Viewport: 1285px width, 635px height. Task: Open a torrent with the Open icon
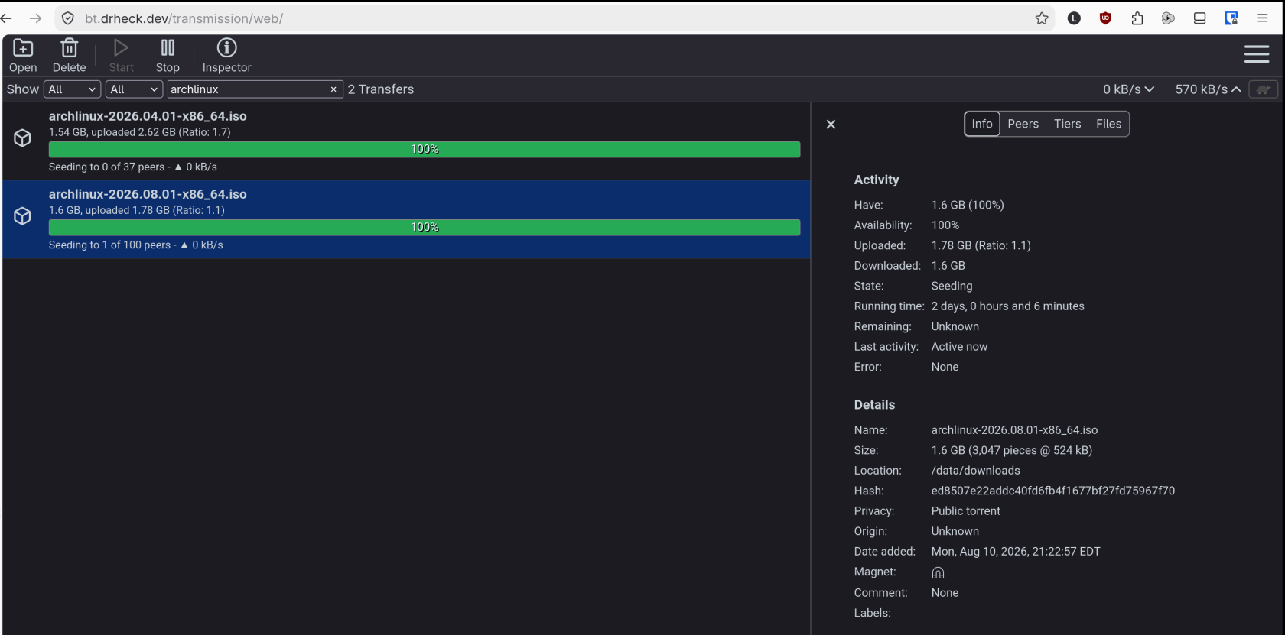[23, 56]
